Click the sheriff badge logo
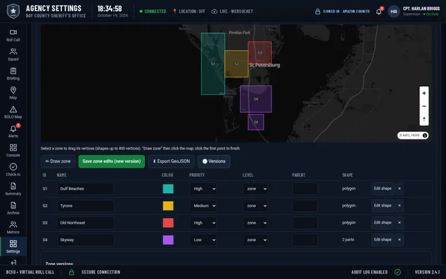The image size is (446, 279). 13,11
